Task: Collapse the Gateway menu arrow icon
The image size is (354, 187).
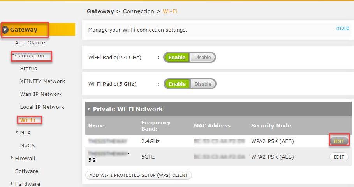Action: [x=5, y=30]
